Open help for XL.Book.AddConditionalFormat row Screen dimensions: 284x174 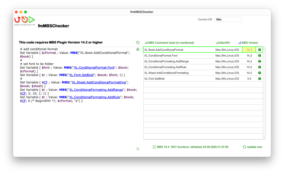pyautogui.click(x=259, y=50)
